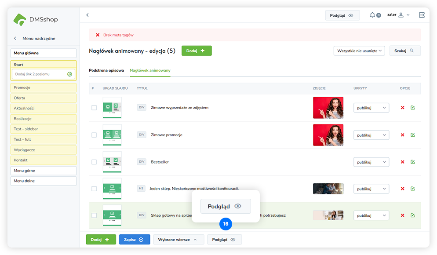Delete the Zimowe wyprzedaże ze zdjęciem slide
This screenshot has height=255, width=437.
tap(402, 108)
